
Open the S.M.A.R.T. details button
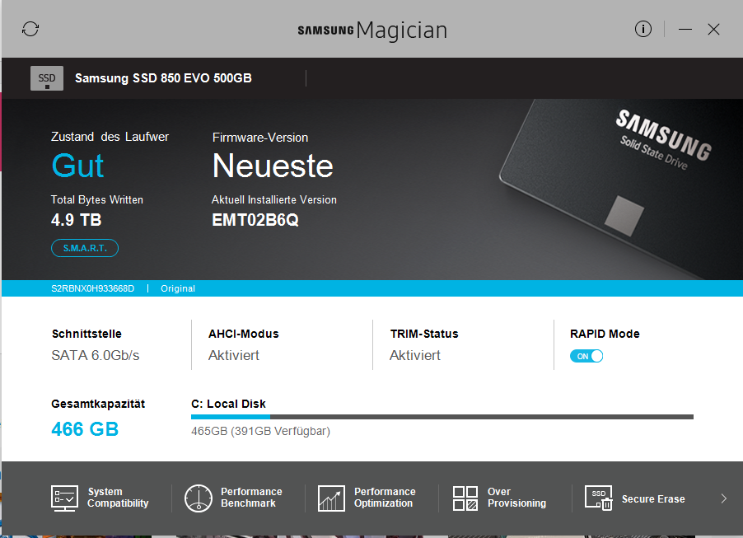[x=85, y=248]
